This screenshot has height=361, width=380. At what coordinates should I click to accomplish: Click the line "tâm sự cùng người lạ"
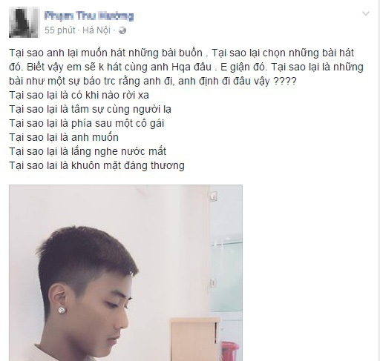pyautogui.click(x=121, y=109)
